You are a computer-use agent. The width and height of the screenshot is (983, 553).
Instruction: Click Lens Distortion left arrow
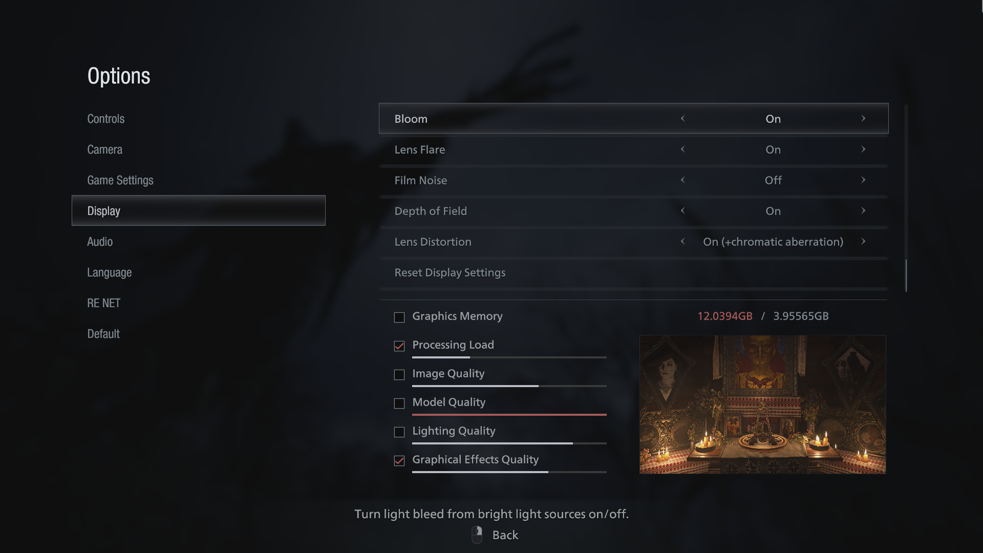click(x=682, y=241)
